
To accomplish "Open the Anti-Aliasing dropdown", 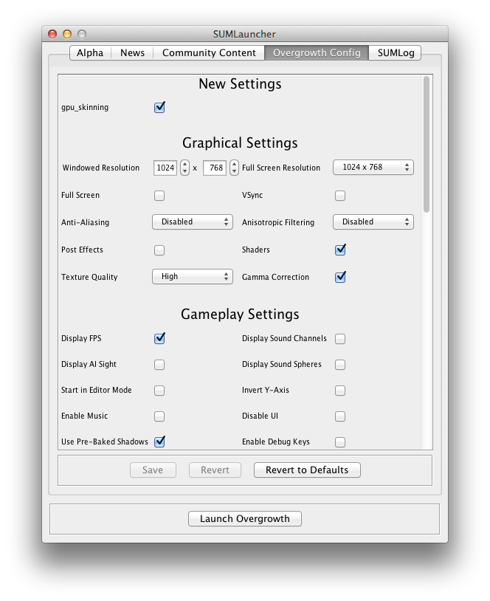I will click(193, 222).
